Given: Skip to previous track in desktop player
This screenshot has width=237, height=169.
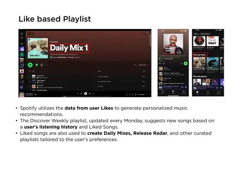Looking at the screenshot, I should [81, 93].
